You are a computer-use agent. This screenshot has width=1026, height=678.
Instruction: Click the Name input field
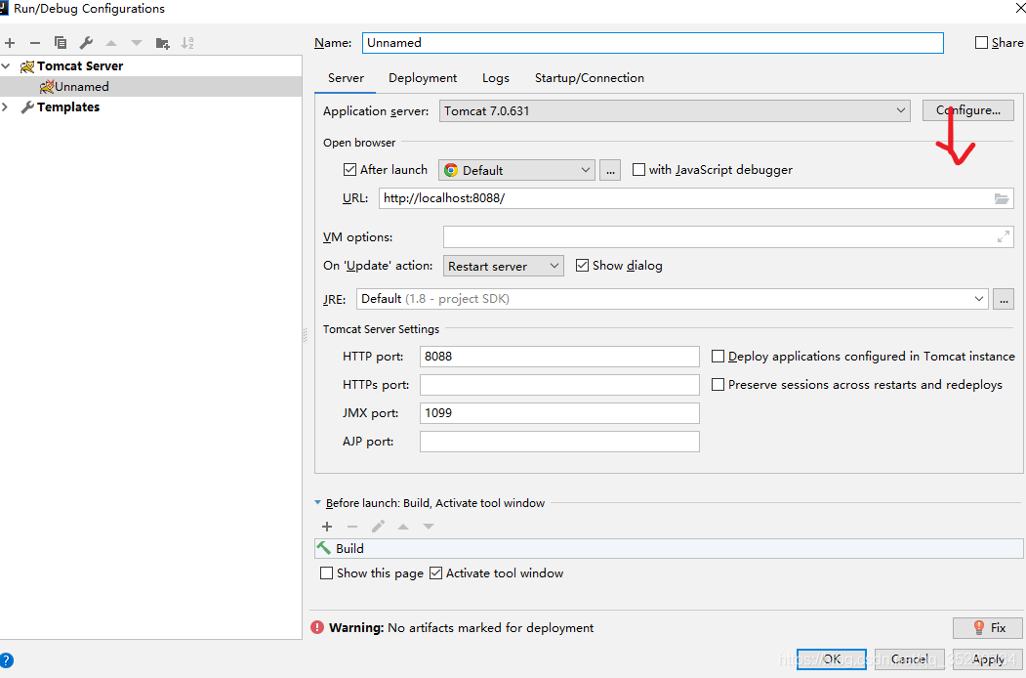click(x=653, y=43)
